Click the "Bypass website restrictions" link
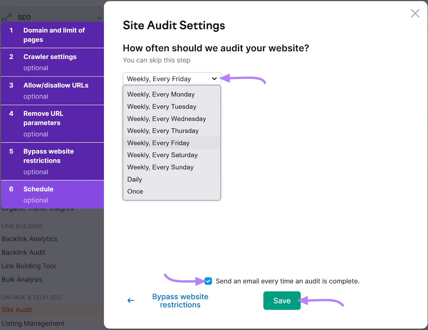Screen dimensions: 428x330 [180, 300]
